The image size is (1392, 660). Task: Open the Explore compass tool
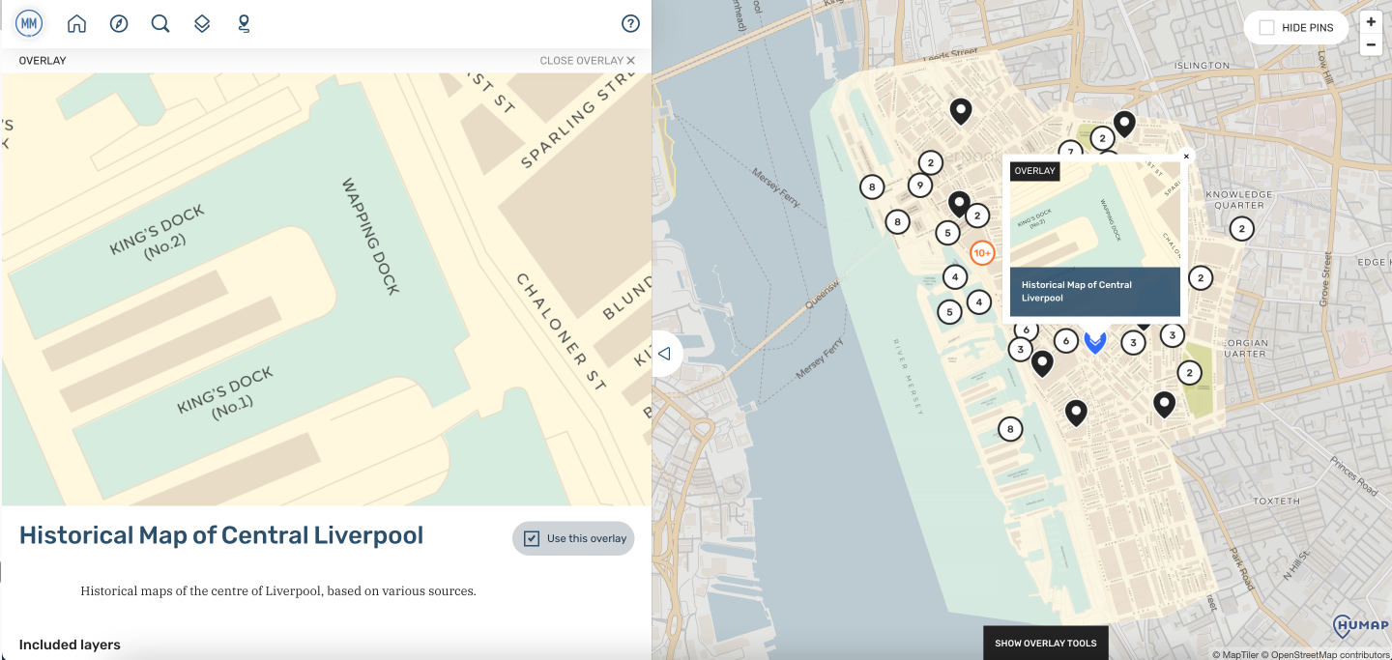click(119, 22)
